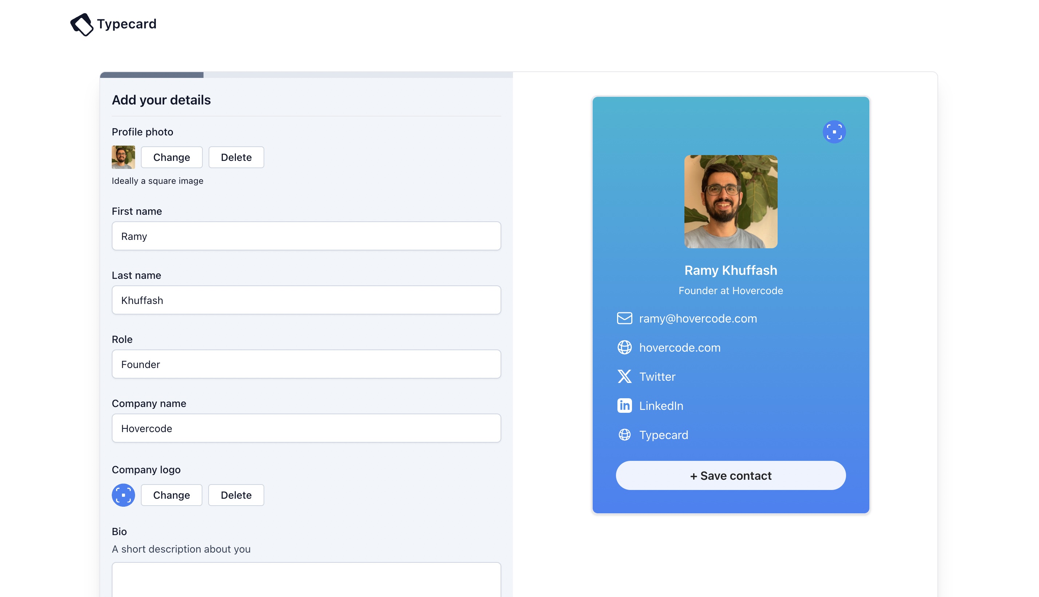The width and height of the screenshot is (1039, 597).
Task: Click the company logo badge on card
Action: (x=834, y=132)
